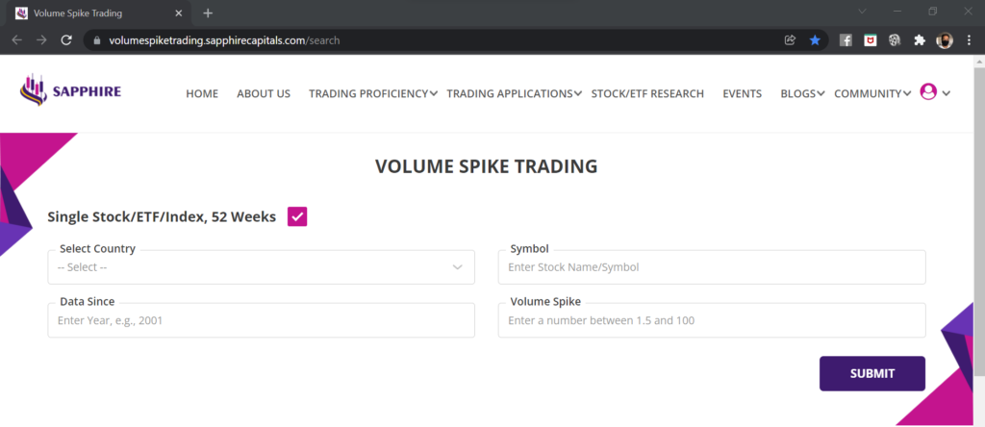
Task: Click into the Symbol input field
Action: tap(711, 267)
